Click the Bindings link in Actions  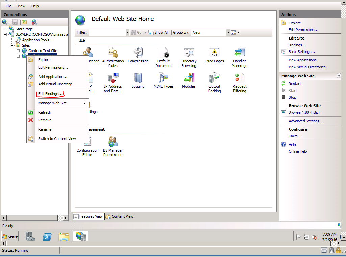coord(297,45)
